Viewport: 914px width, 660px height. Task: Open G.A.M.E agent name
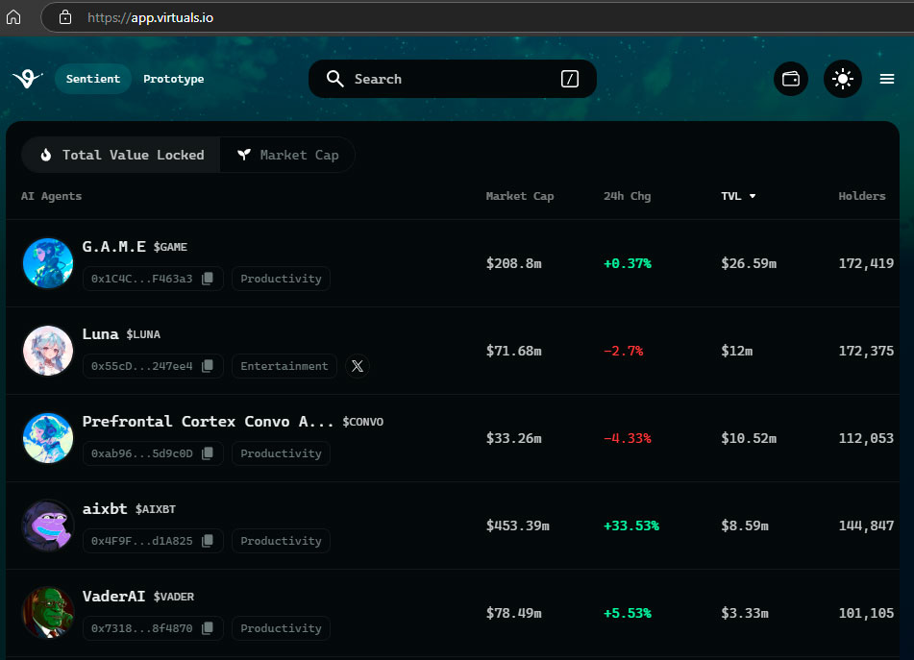[113, 246]
